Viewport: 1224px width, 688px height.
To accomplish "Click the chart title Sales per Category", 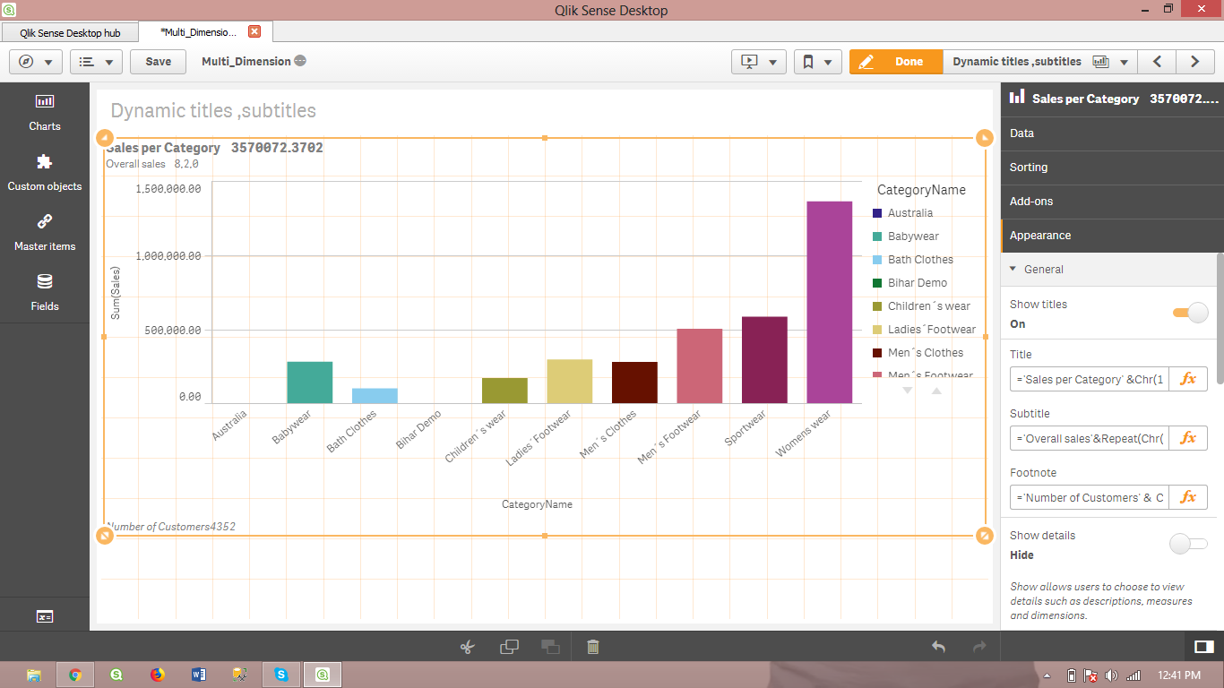I will click(x=163, y=148).
